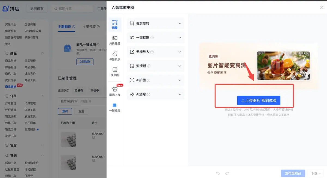
Task: Open 店铺保障 in the sidebar
Action: (30, 25)
